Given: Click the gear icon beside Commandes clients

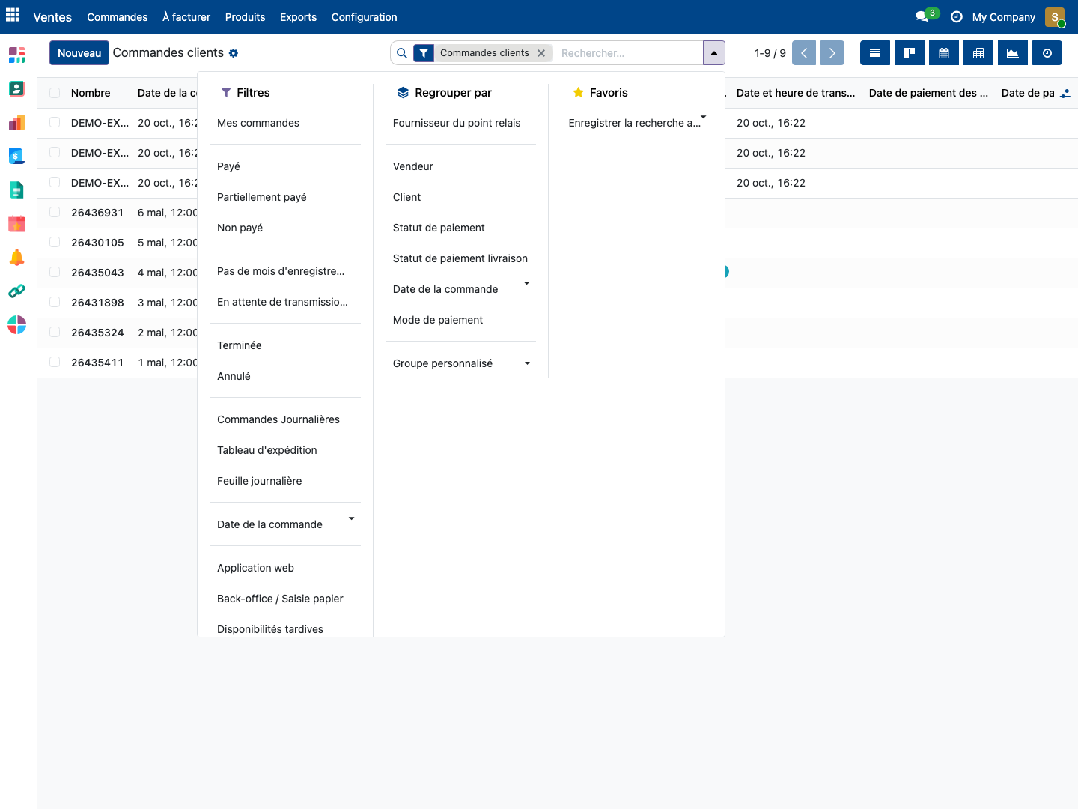Looking at the screenshot, I should [234, 53].
